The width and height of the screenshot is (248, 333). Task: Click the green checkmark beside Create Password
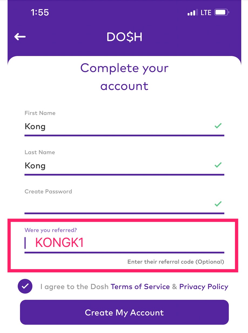pos(218,204)
